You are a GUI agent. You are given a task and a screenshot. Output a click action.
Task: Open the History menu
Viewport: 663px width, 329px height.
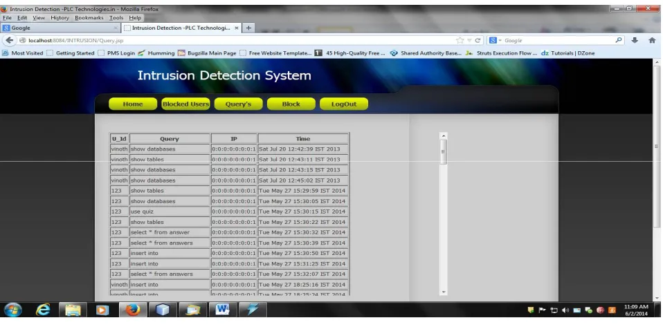pos(60,18)
